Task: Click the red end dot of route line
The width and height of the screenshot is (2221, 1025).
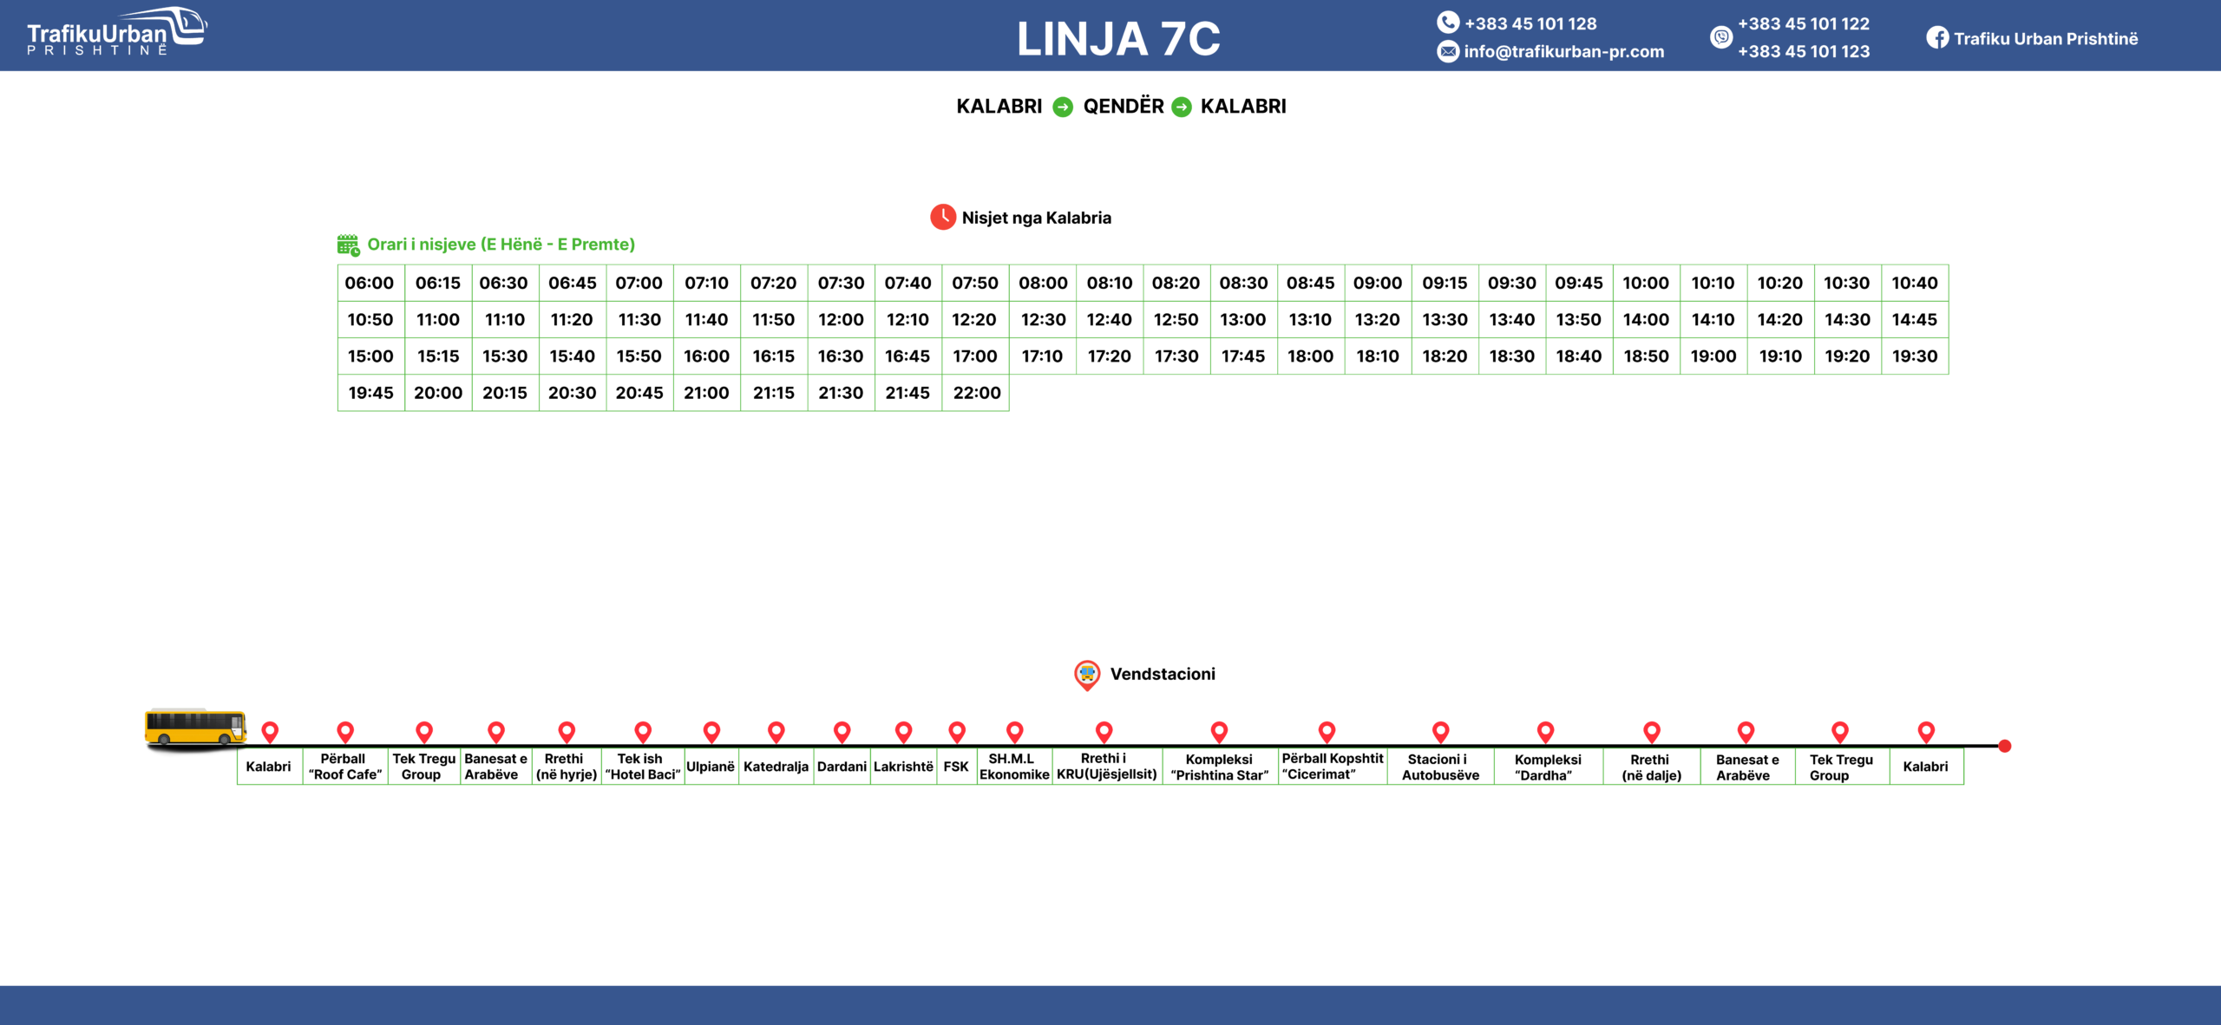Action: [2005, 746]
